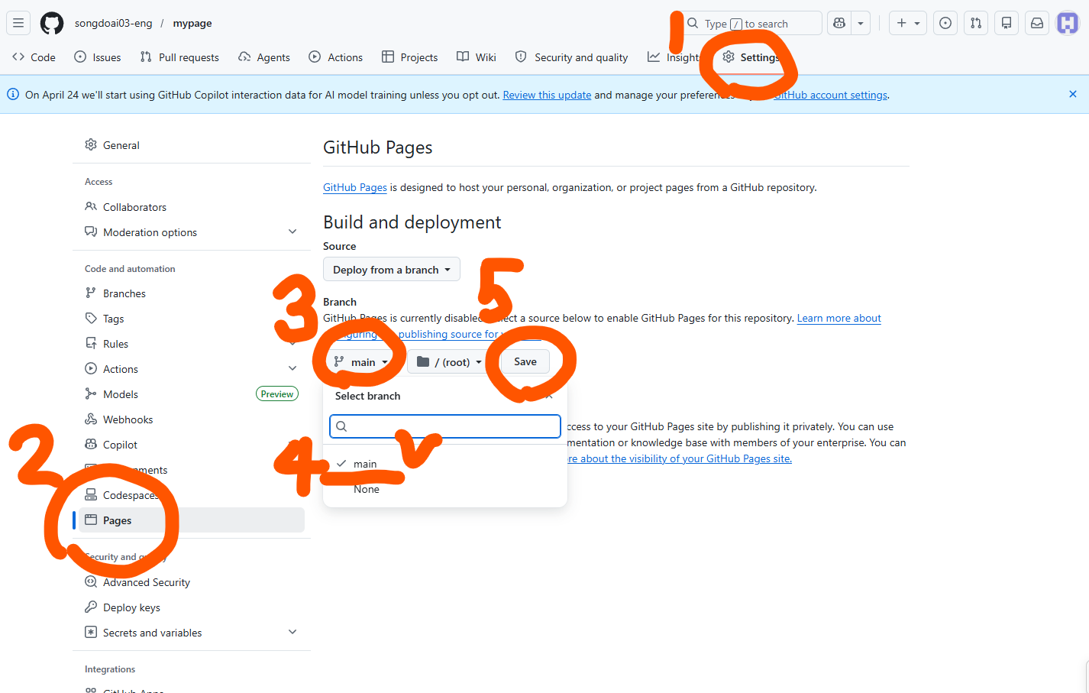Focus the Type / to search box

tap(751, 23)
